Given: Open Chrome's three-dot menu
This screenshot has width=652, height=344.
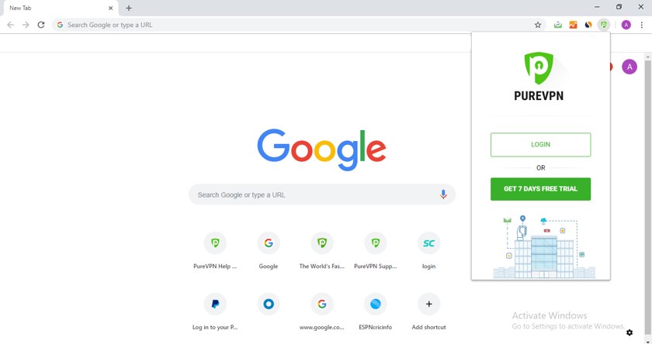Looking at the screenshot, I should pyautogui.click(x=642, y=25).
